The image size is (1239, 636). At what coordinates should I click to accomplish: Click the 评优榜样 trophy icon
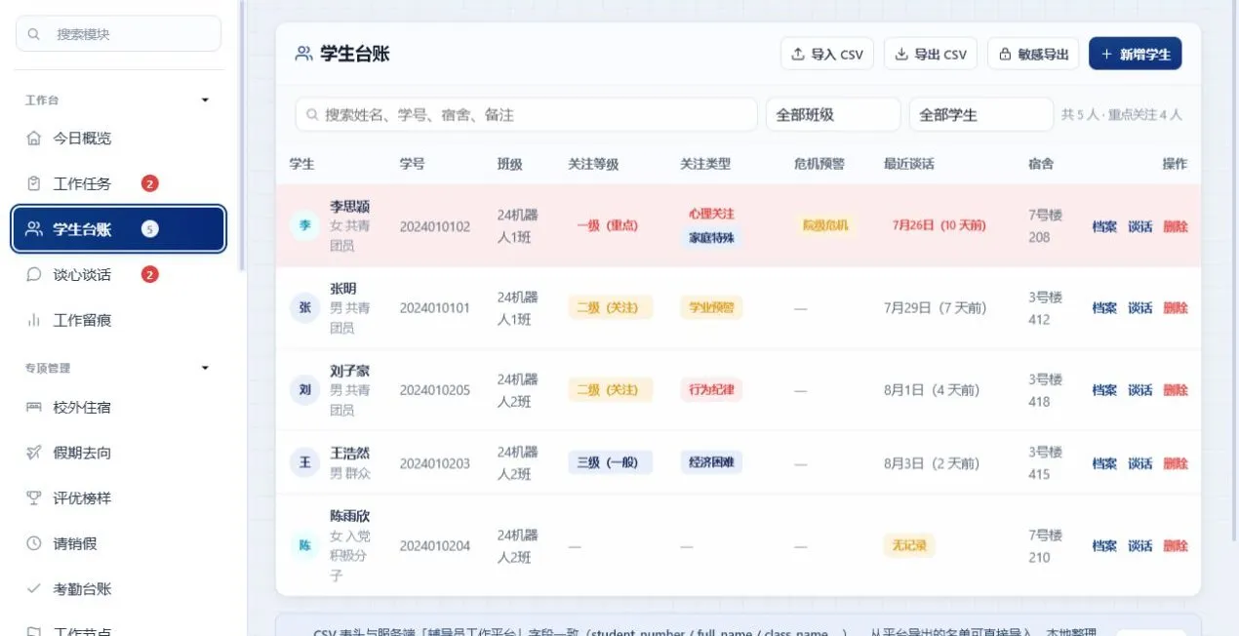coord(34,497)
